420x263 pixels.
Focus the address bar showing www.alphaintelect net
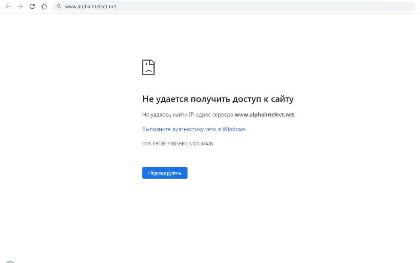[234, 6]
